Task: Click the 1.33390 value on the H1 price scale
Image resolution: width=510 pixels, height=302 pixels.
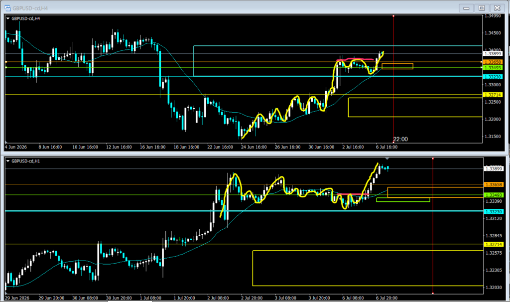Action: tap(494, 201)
